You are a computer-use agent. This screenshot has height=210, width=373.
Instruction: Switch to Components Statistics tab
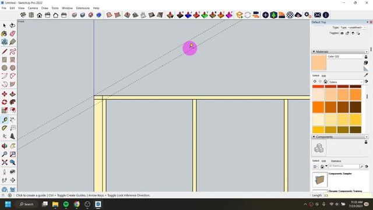(336, 161)
